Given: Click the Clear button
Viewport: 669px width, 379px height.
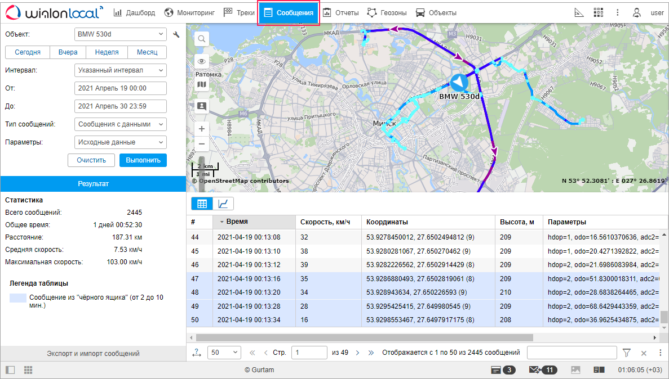Looking at the screenshot, I should tap(91, 160).
